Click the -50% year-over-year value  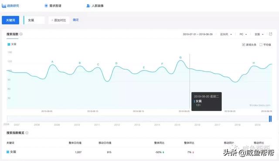coord(158,152)
